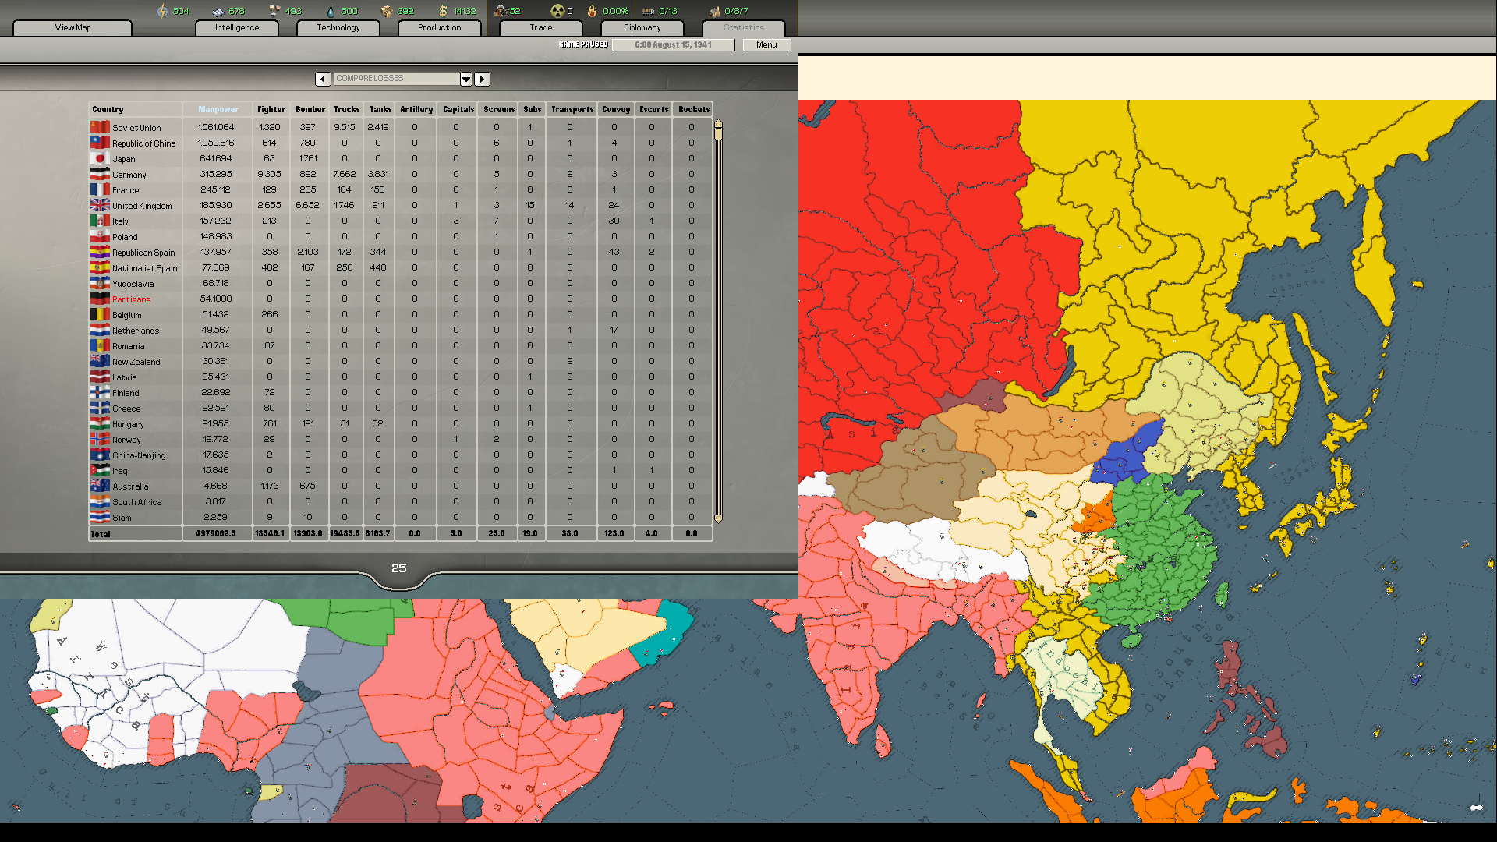Open the game Menu
The height and width of the screenshot is (842, 1497).
coord(766,44)
